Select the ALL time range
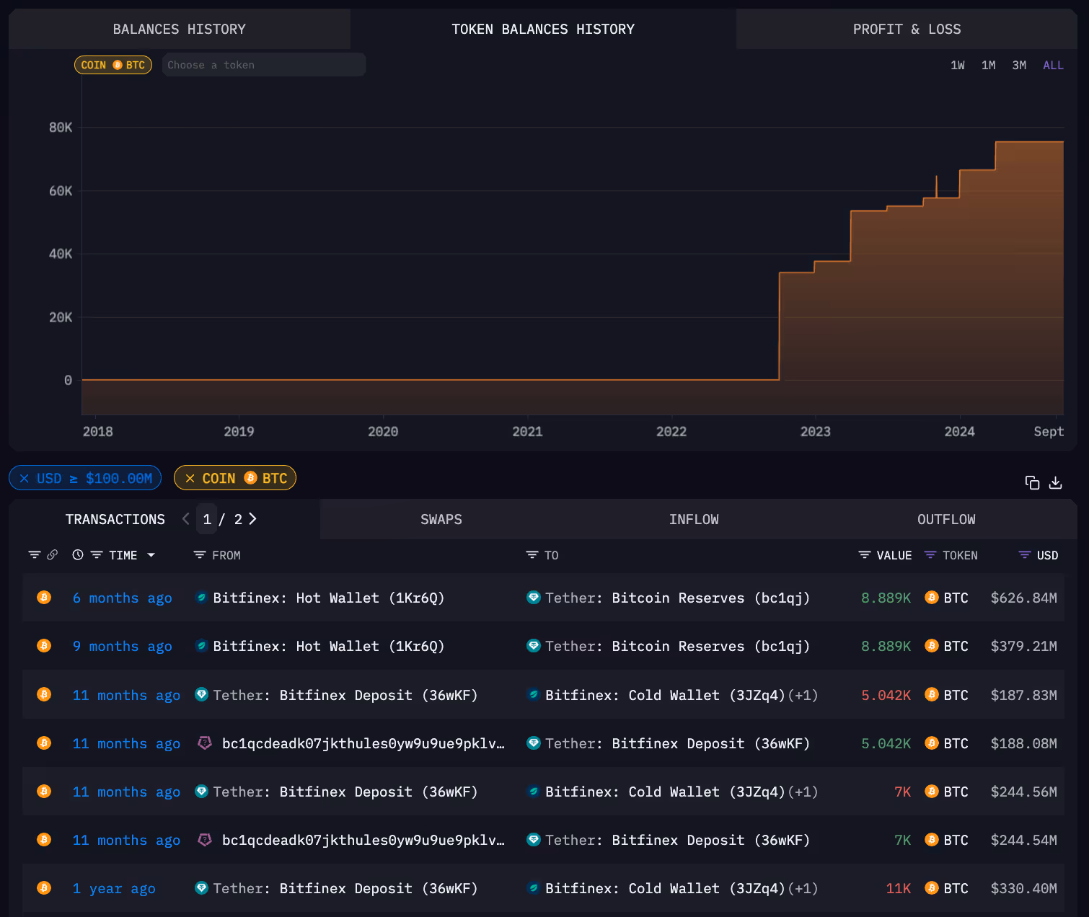 [x=1053, y=65]
